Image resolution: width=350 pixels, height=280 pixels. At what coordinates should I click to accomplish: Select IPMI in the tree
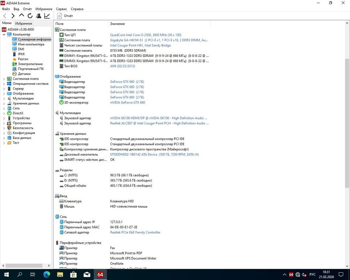21,54
